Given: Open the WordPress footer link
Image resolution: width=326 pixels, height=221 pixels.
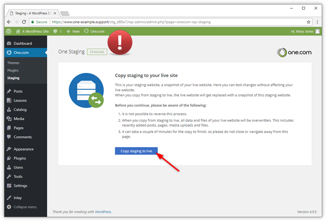Looking at the screenshot, I should (103, 212).
